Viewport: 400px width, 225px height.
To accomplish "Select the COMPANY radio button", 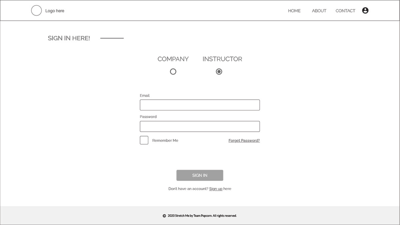I will pyautogui.click(x=173, y=71).
